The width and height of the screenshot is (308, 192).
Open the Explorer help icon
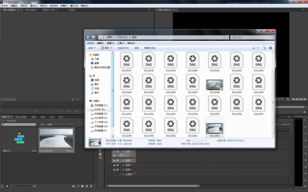click(271, 48)
